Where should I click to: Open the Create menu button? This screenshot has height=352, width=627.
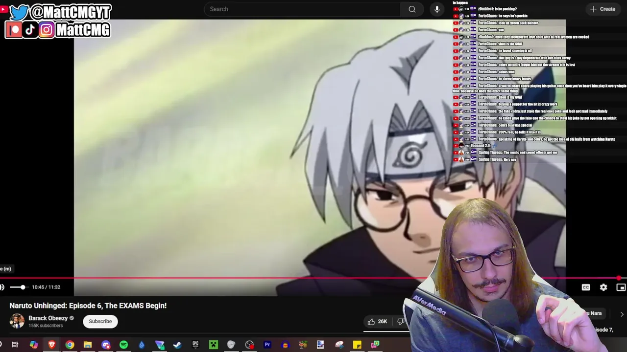click(603, 9)
